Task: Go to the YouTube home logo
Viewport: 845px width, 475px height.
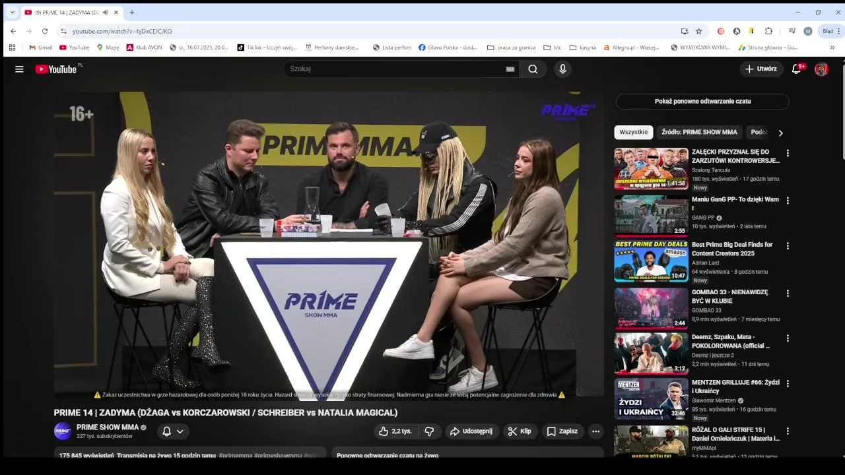Action: coord(56,69)
